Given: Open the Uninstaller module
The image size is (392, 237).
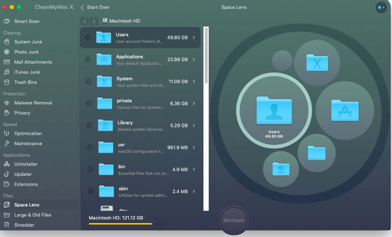Looking at the screenshot, I should click(x=26, y=164).
